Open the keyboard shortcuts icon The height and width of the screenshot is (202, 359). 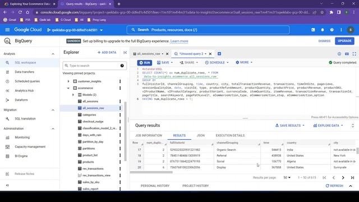point(347,54)
